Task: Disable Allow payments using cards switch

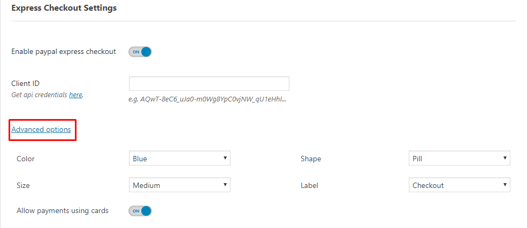Action: [x=140, y=211]
